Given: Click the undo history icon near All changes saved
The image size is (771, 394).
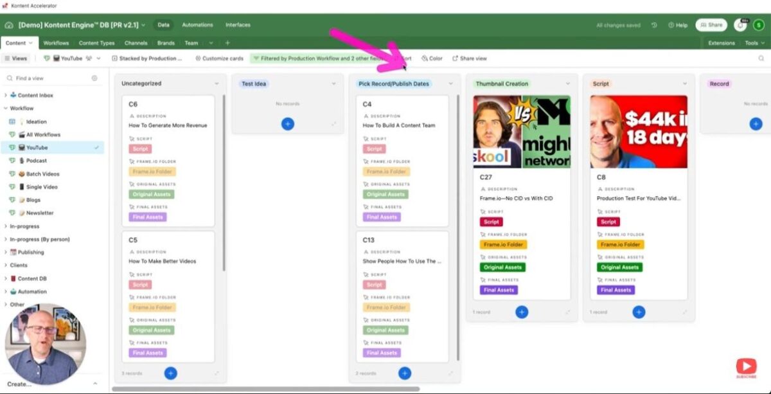Looking at the screenshot, I should (654, 24).
